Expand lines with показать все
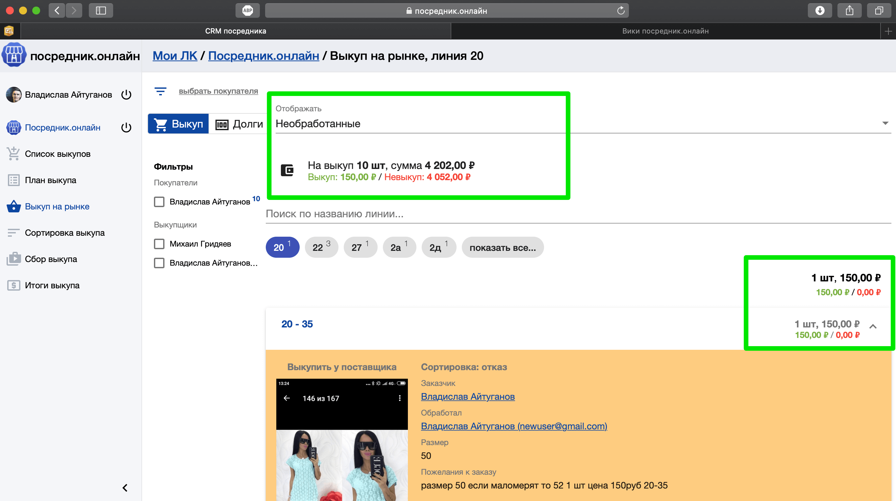The image size is (896, 501). point(502,248)
